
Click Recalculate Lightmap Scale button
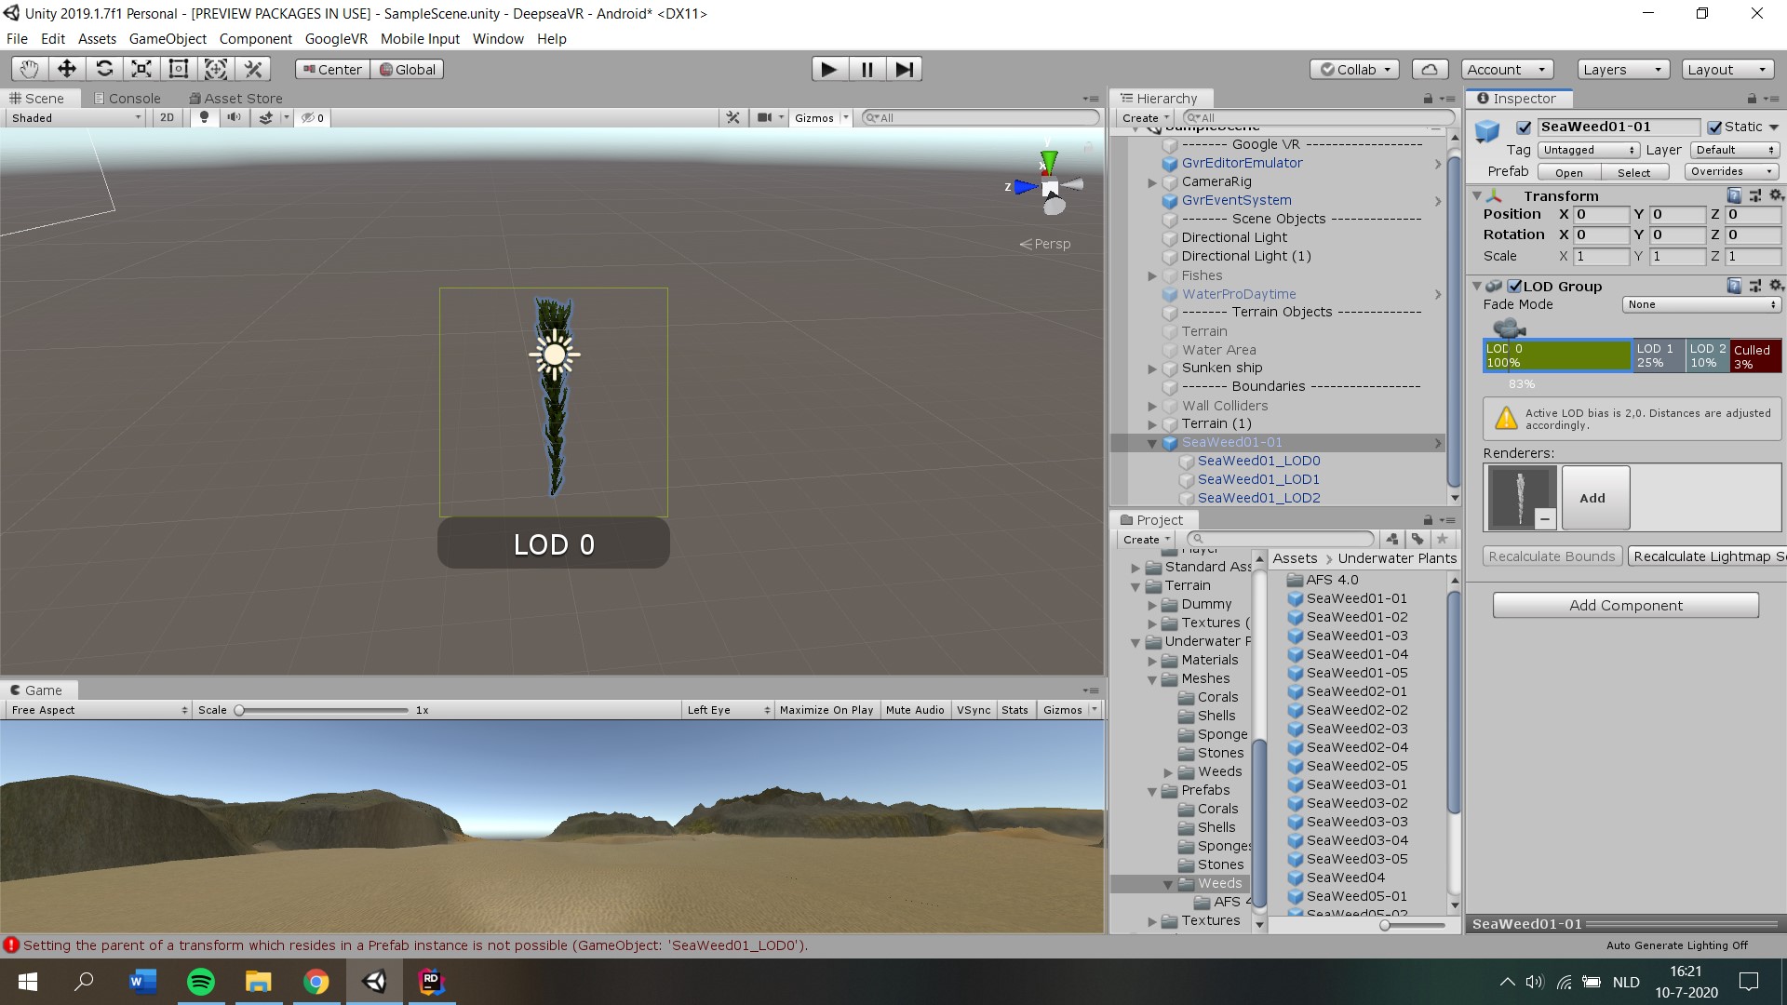coord(1708,556)
